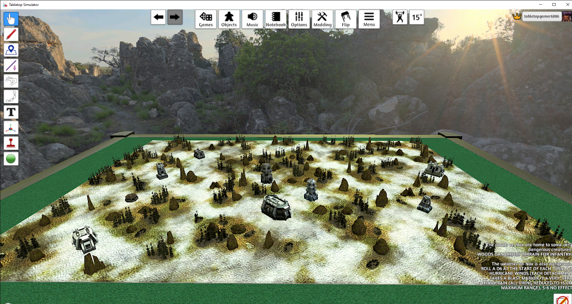Viewport: 572px width, 304px height.
Task: Open the Games menu
Action: tap(206, 19)
